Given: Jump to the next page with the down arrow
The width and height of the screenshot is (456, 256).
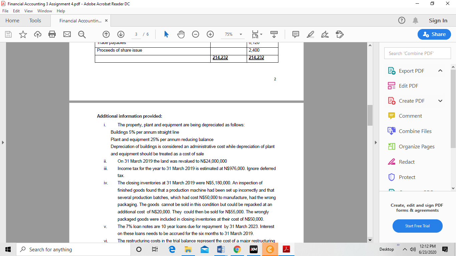Looking at the screenshot, I should [x=121, y=34].
